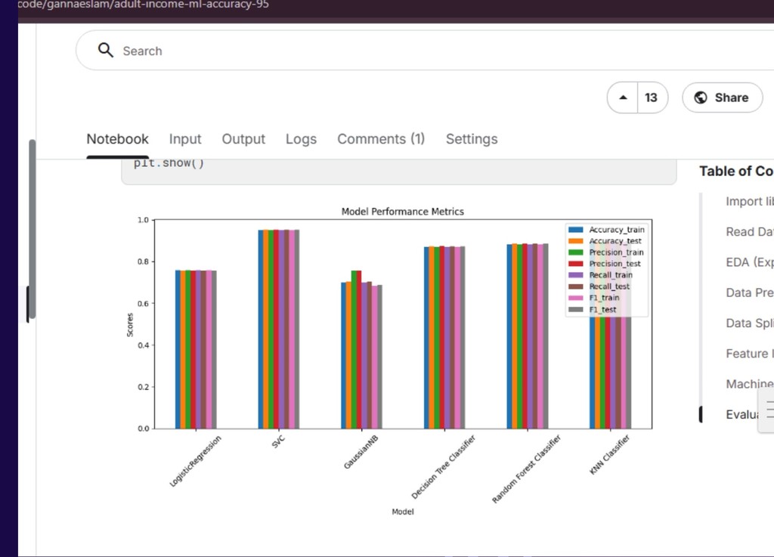Open the vote count showing 13
Viewport: 774px width, 557px height.
click(x=651, y=97)
